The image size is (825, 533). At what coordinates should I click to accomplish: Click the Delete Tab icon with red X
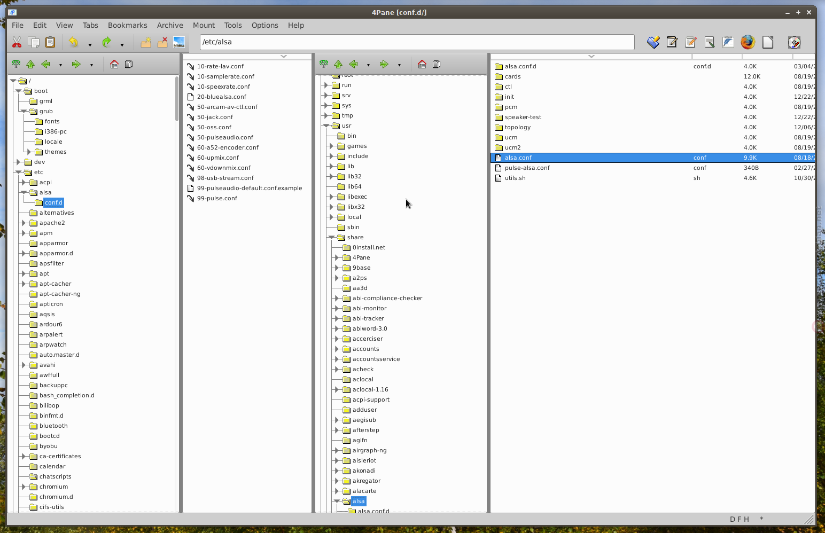tap(162, 42)
